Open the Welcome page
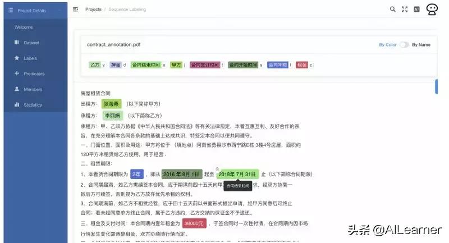The image size is (449, 243). 24,27
